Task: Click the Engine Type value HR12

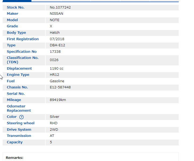Action: coord(55,75)
